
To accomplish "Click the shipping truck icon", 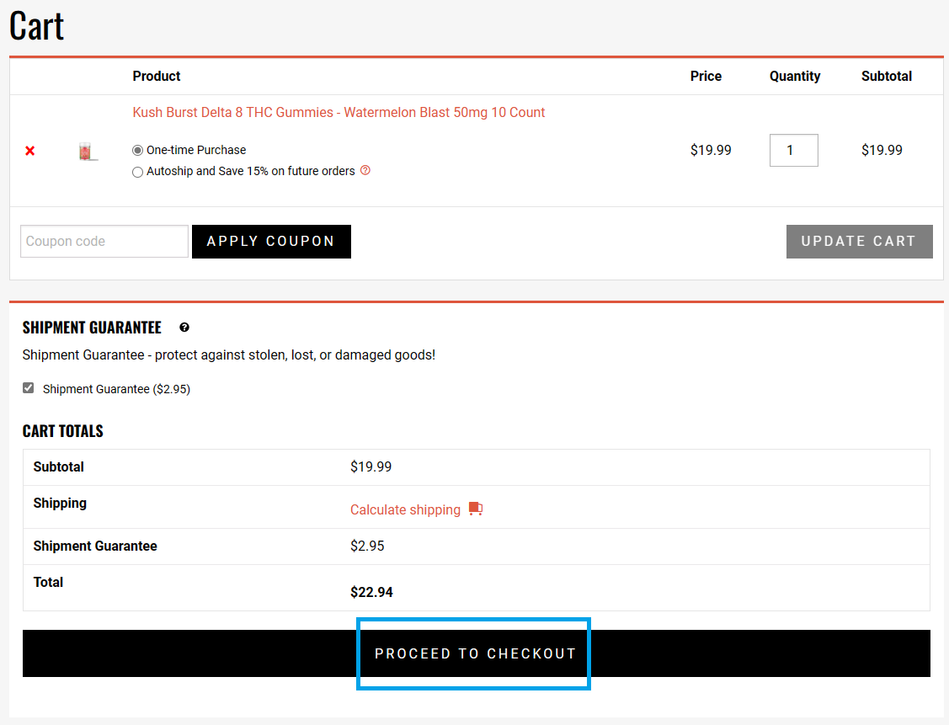I will tap(476, 509).
